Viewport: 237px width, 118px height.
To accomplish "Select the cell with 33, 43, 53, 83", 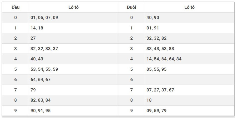I will (160, 49).
